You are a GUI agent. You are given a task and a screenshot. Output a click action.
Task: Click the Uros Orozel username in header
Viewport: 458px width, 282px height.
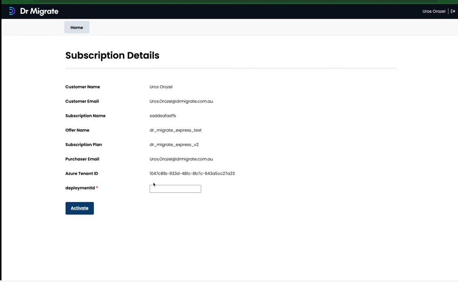(x=434, y=11)
